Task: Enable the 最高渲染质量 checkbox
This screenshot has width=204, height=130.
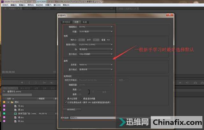Action: coord(82,99)
